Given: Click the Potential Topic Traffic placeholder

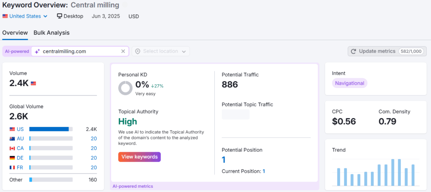Looking at the screenshot, I should click(236, 114).
